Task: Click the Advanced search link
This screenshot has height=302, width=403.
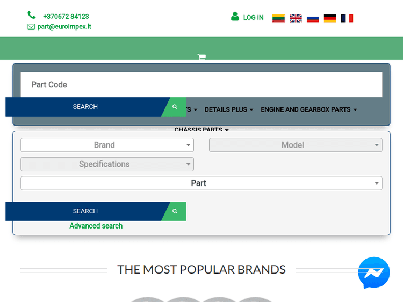Action: 96,226
